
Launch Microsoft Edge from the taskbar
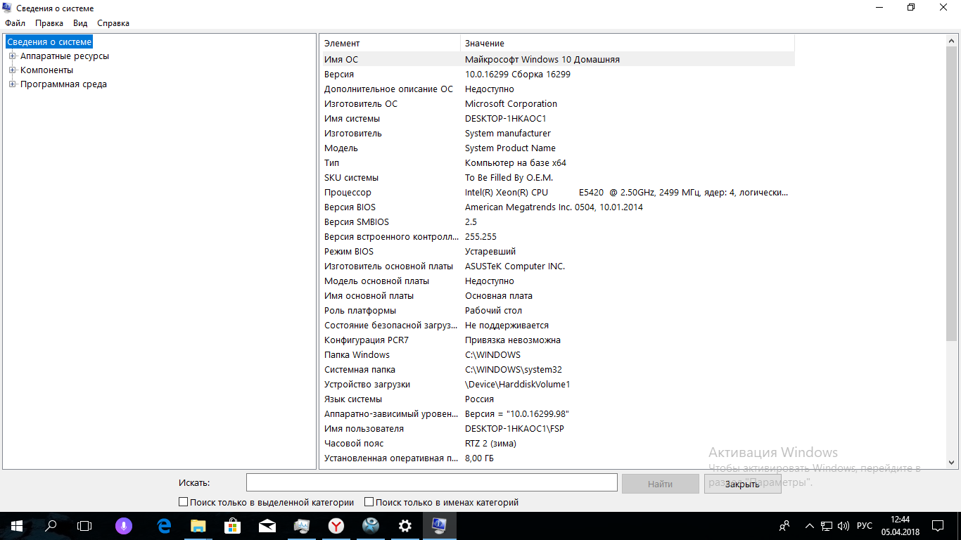(x=165, y=526)
